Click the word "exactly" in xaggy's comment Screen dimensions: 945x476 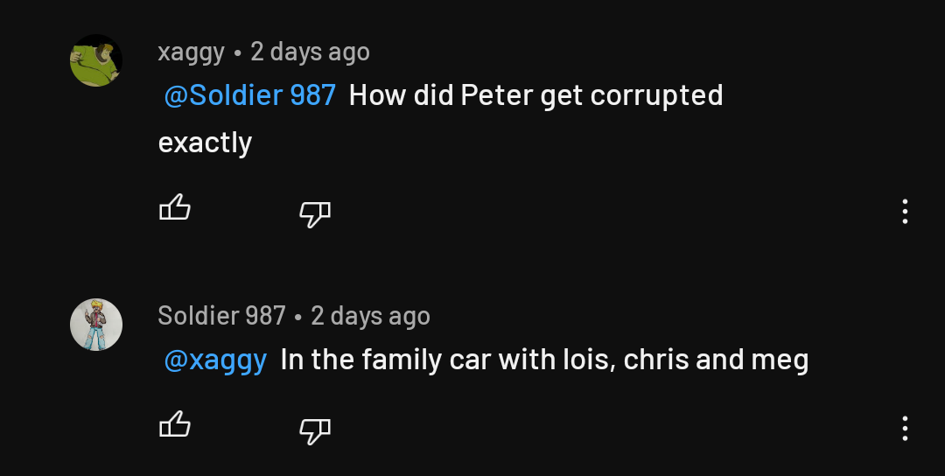[205, 143]
